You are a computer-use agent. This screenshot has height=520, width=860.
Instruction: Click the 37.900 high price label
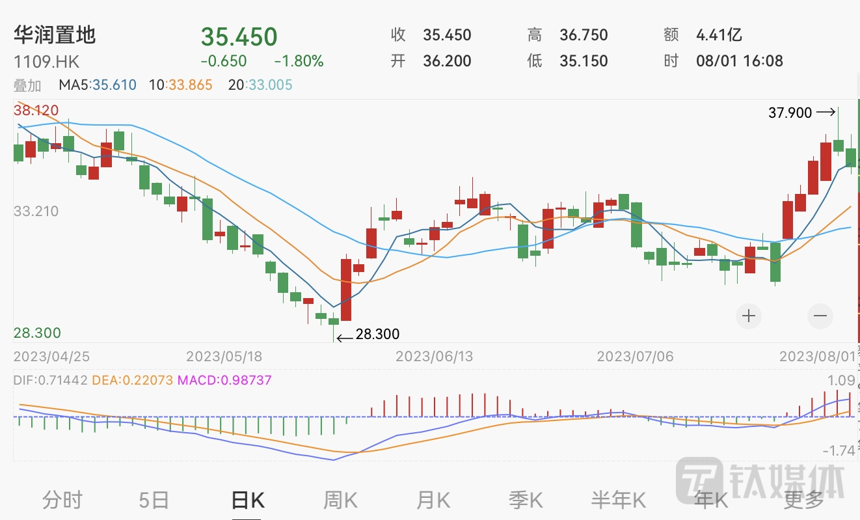click(x=790, y=113)
